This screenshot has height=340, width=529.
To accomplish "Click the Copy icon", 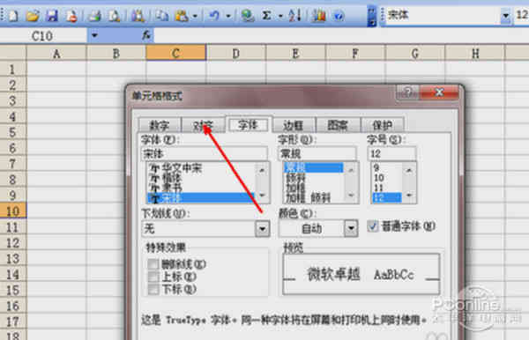I will (x=162, y=16).
